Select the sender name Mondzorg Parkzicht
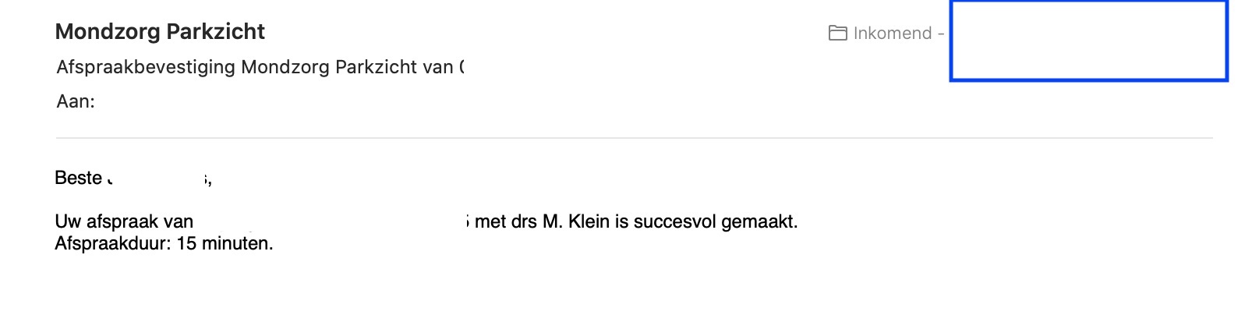The width and height of the screenshot is (1252, 315). 160,31
